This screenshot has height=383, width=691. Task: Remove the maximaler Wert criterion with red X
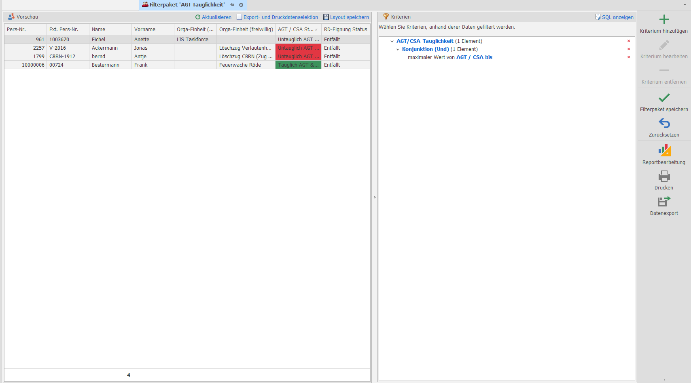coord(629,57)
